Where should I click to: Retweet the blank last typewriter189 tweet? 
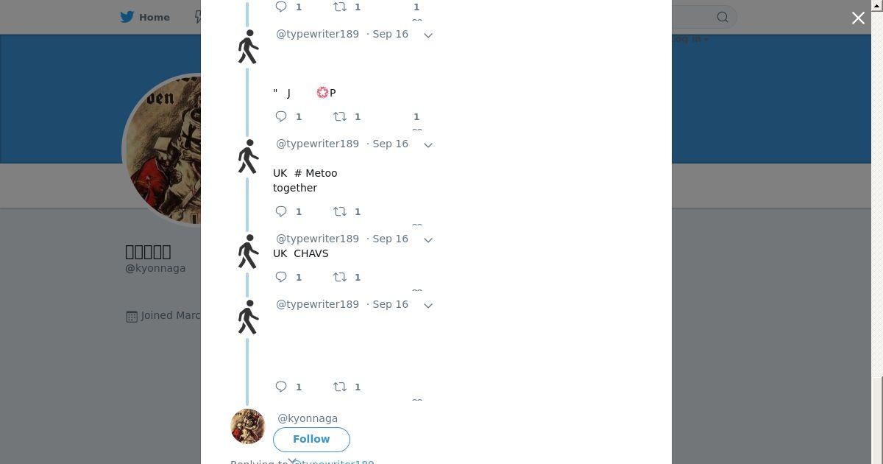click(x=340, y=387)
